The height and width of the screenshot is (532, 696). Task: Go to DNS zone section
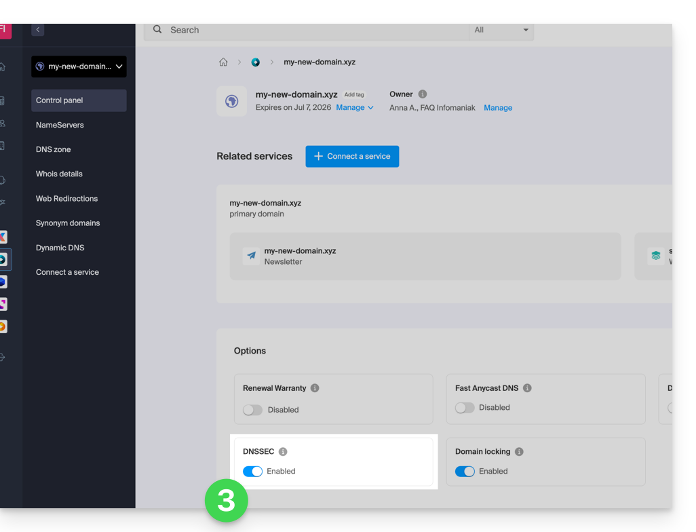[x=54, y=150]
